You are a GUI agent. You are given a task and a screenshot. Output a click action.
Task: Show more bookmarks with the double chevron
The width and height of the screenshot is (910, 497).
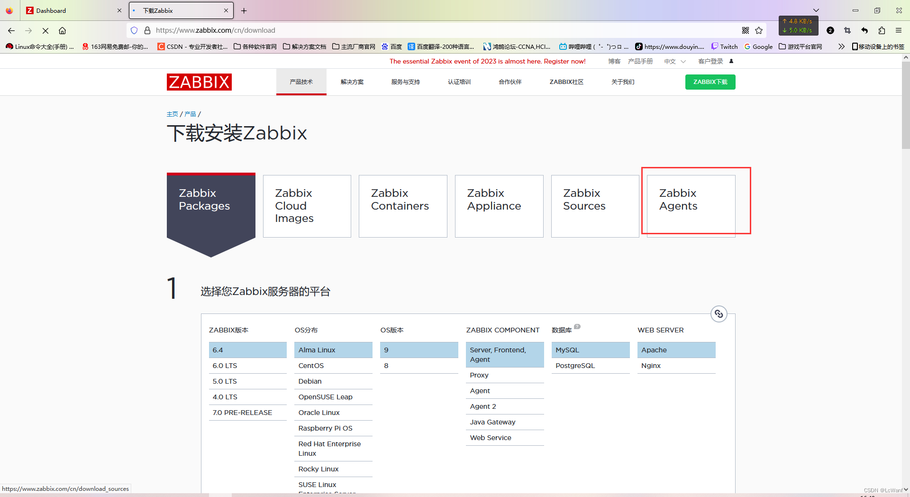click(x=841, y=46)
